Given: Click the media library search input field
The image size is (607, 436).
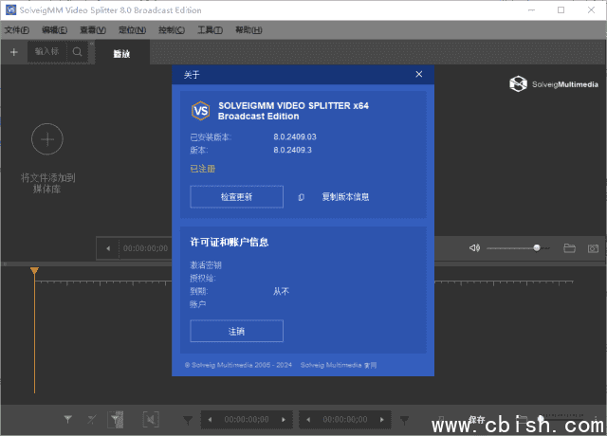Looking at the screenshot, I should tap(48, 51).
